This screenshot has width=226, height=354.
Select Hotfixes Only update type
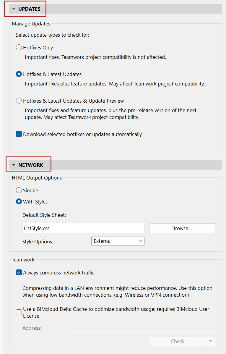tap(19, 48)
